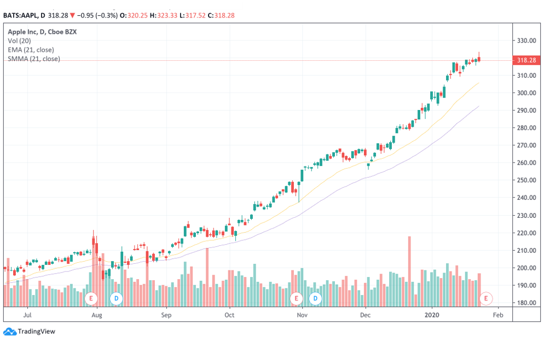Select the earnings marker before August
Viewport: 544px width, 341px height.
tap(91, 298)
